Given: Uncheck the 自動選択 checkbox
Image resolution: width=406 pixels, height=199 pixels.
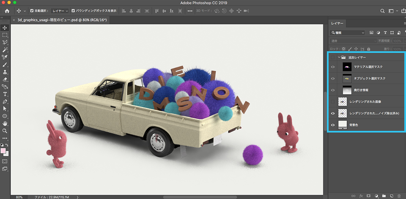Looking at the screenshot, I should point(32,11).
